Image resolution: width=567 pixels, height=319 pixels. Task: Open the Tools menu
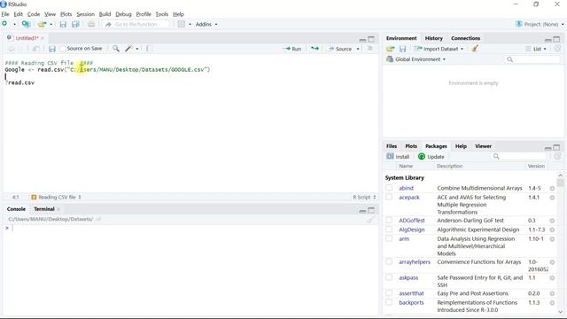pyautogui.click(x=161, y=14)
